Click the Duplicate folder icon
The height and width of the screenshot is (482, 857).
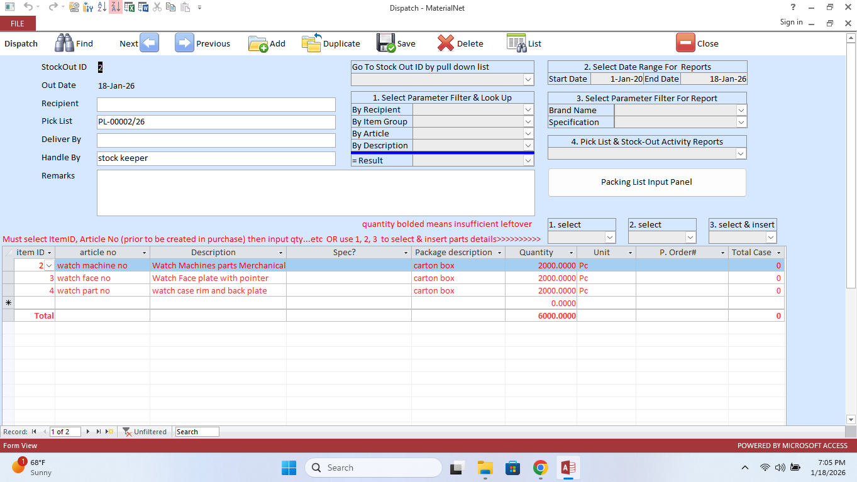click(311, 43)
